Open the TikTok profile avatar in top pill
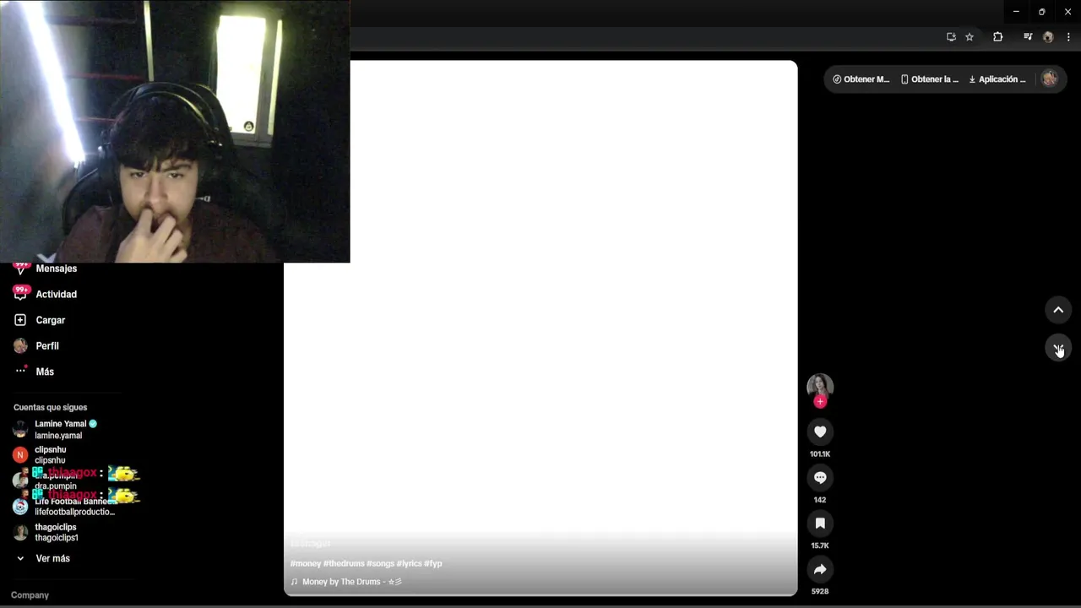 pos(1049,79)
